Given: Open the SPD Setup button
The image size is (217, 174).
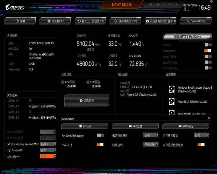Looking at the screenshot, I should tap(186, 126).
